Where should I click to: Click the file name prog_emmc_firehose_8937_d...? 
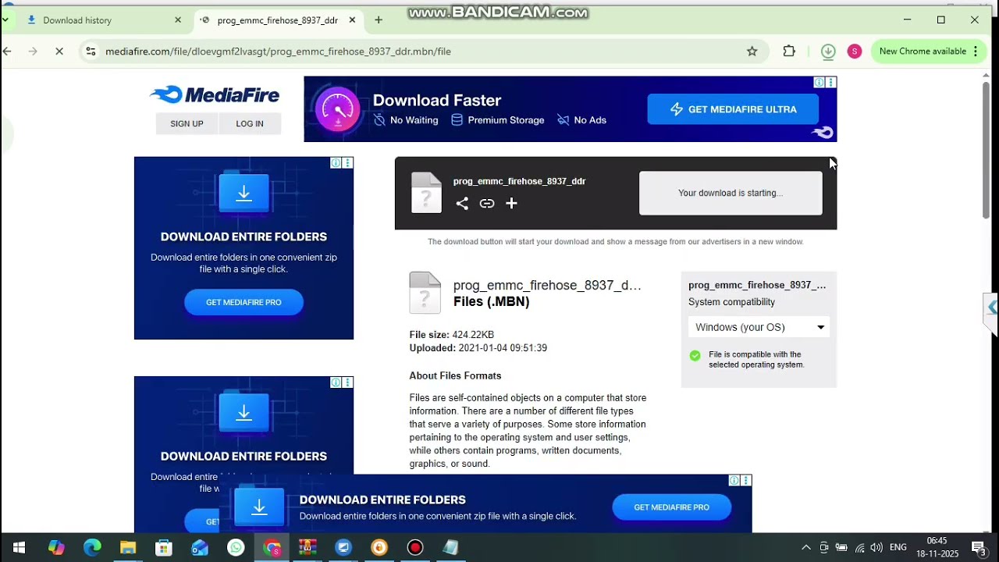point(547,286)
